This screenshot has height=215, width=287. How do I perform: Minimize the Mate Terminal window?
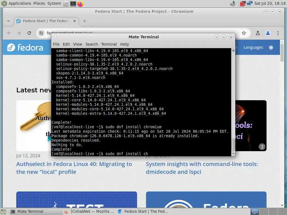tap(217, 37)
